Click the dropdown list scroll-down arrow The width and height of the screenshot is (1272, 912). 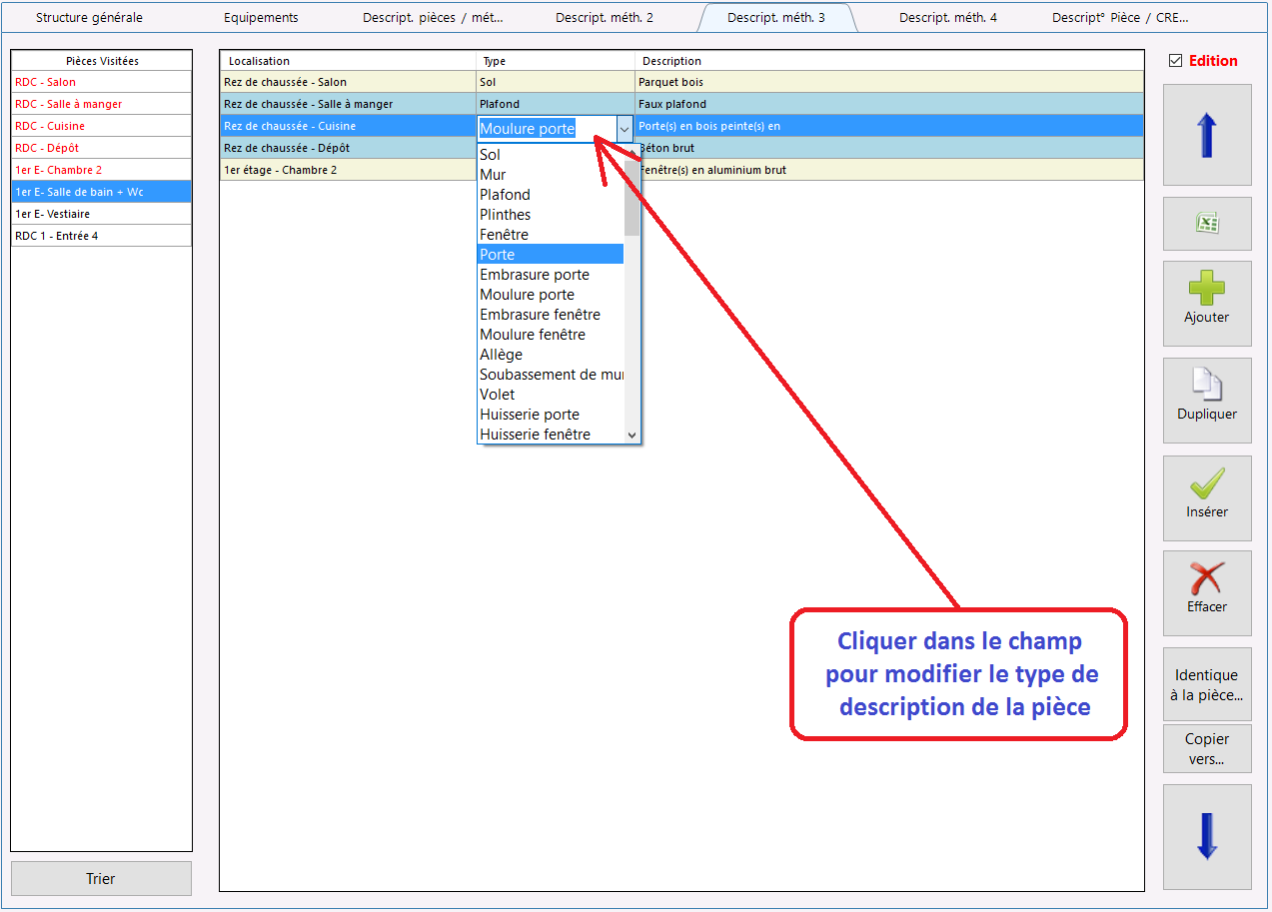point(632,435)
